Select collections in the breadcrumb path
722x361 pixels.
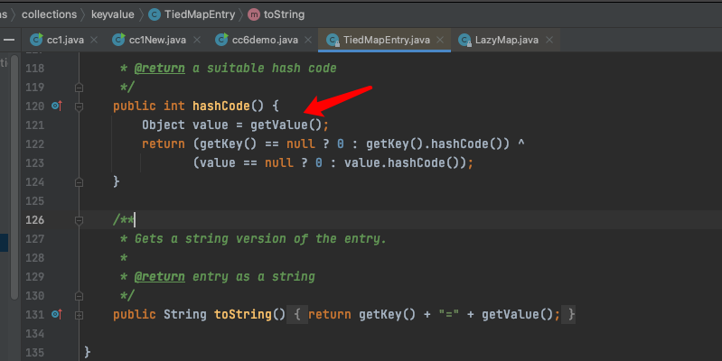click(50, 14)
